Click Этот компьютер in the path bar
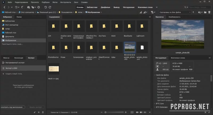Image resolution: width=213 pixels, height=115 pixels. 27,12
